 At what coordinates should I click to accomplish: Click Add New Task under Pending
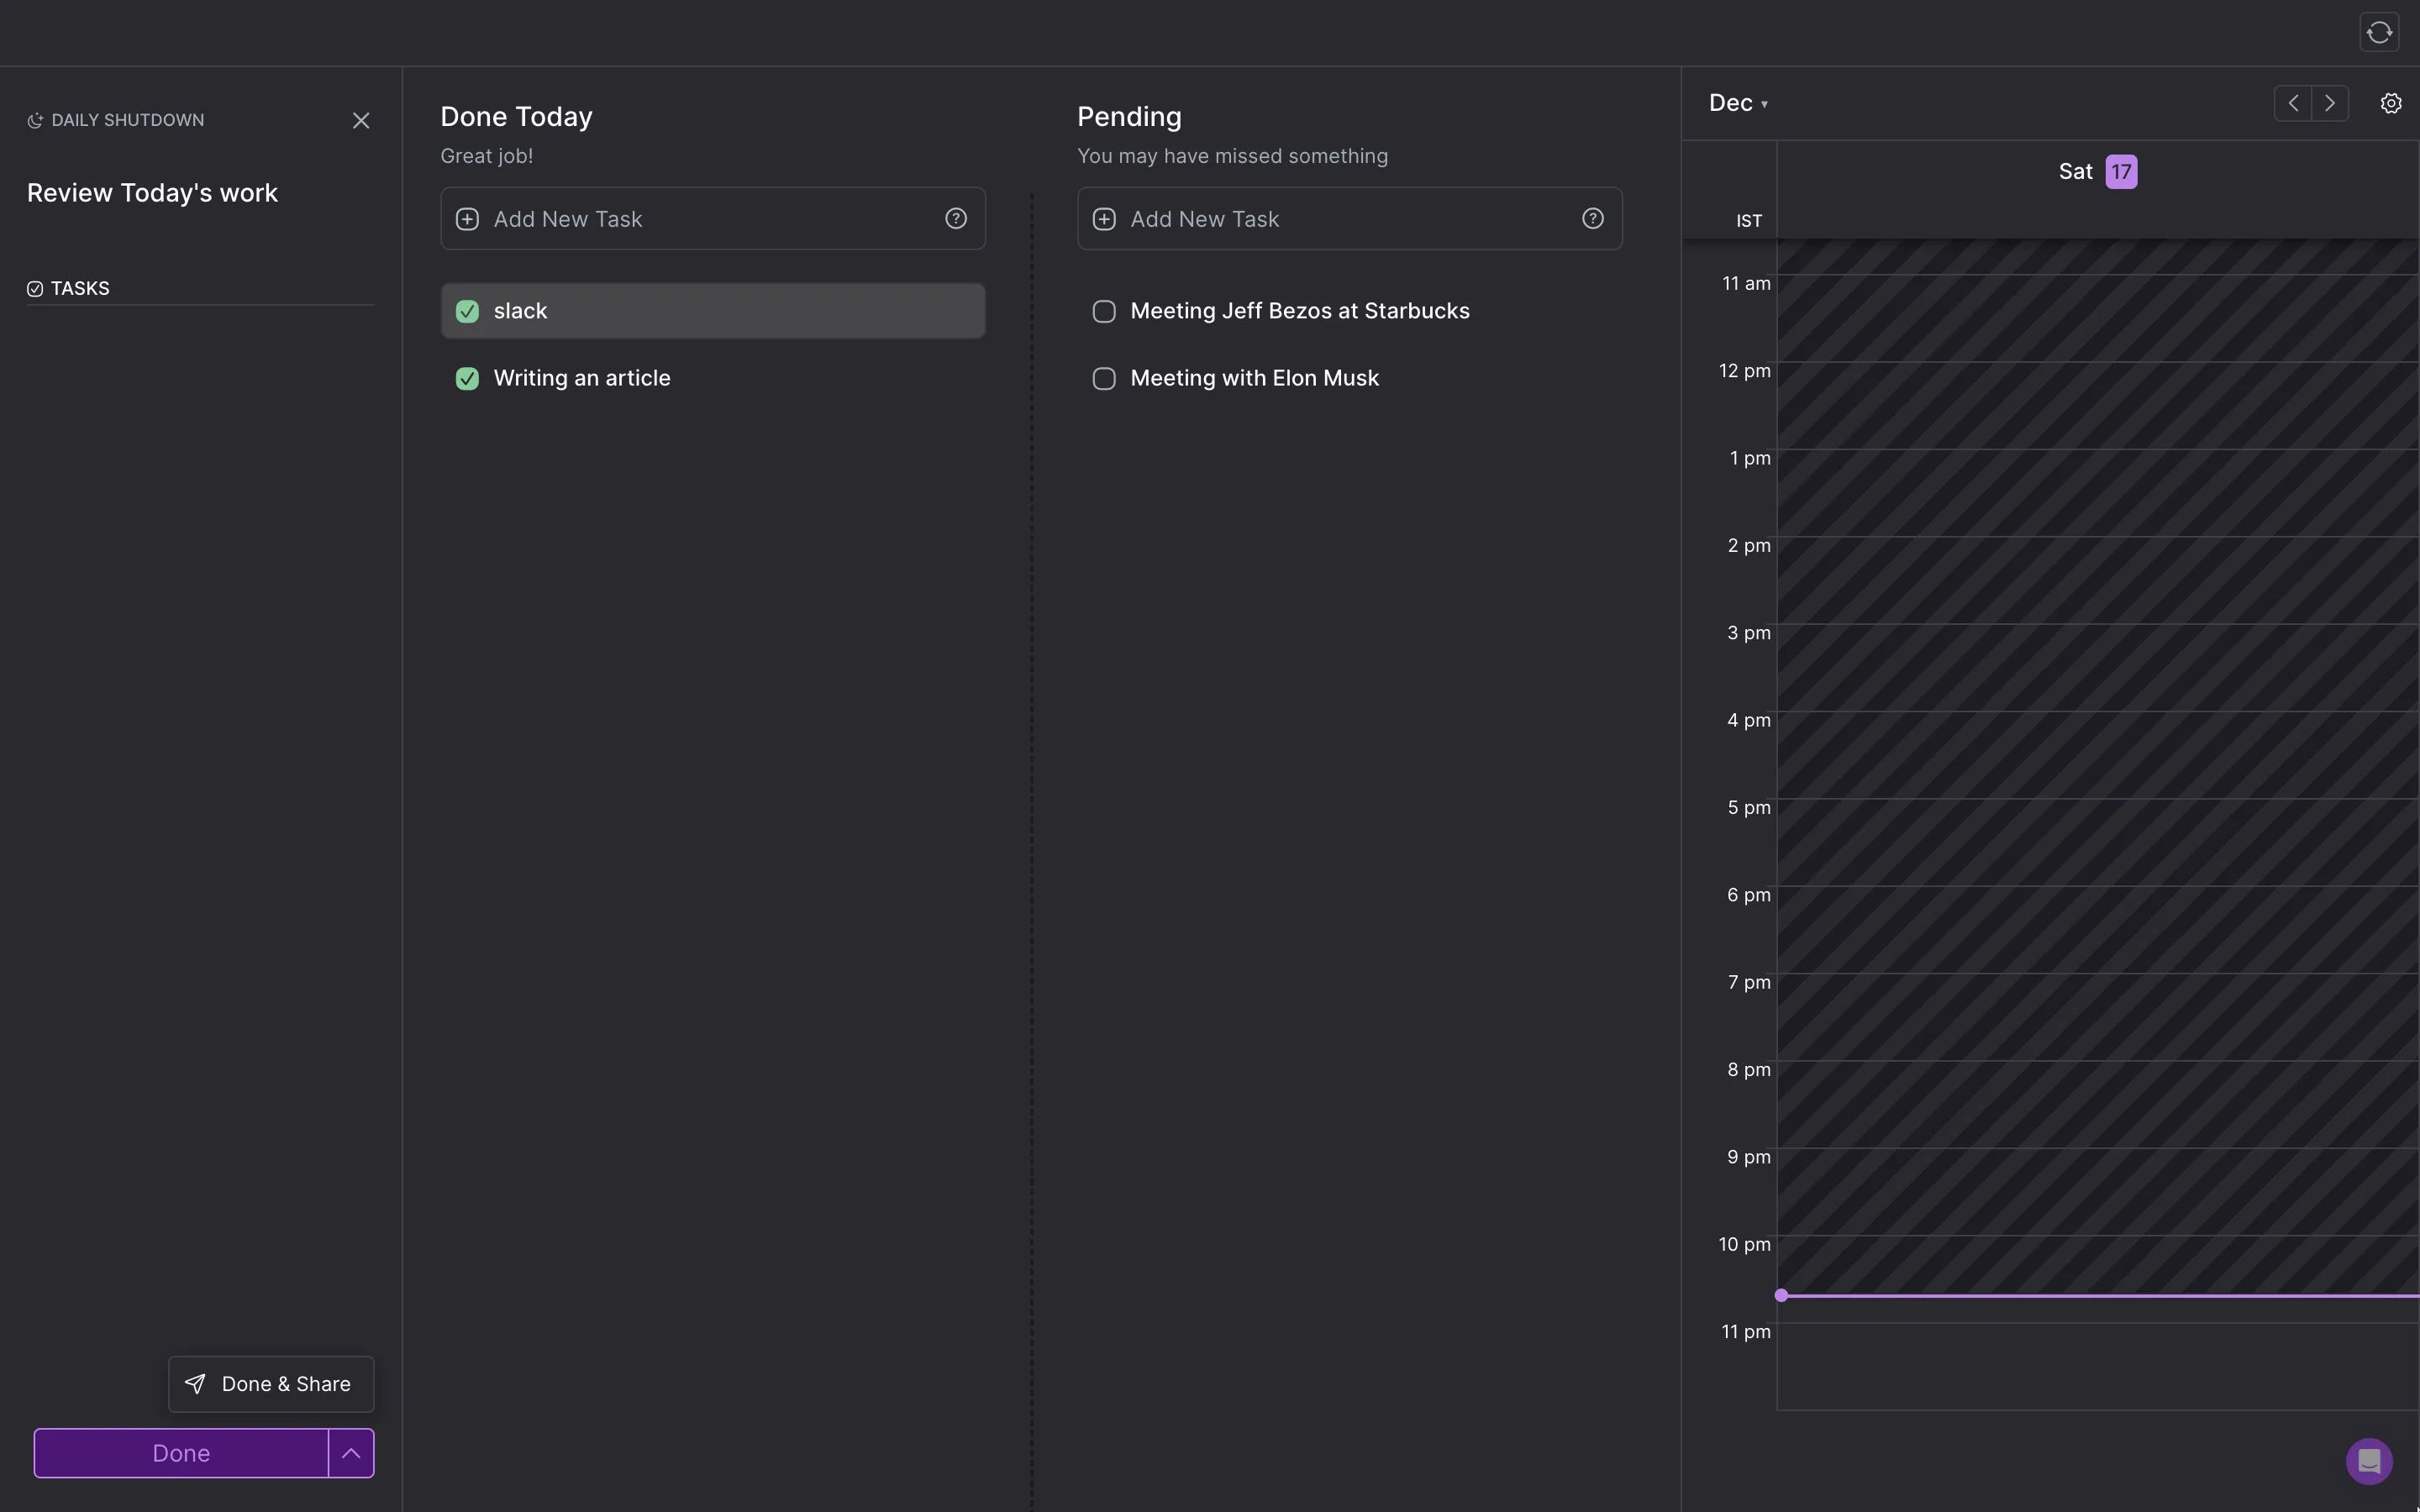tap(1350, 219)
